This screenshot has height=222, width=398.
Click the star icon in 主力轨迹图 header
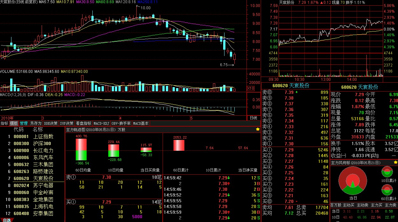point(258,129)
